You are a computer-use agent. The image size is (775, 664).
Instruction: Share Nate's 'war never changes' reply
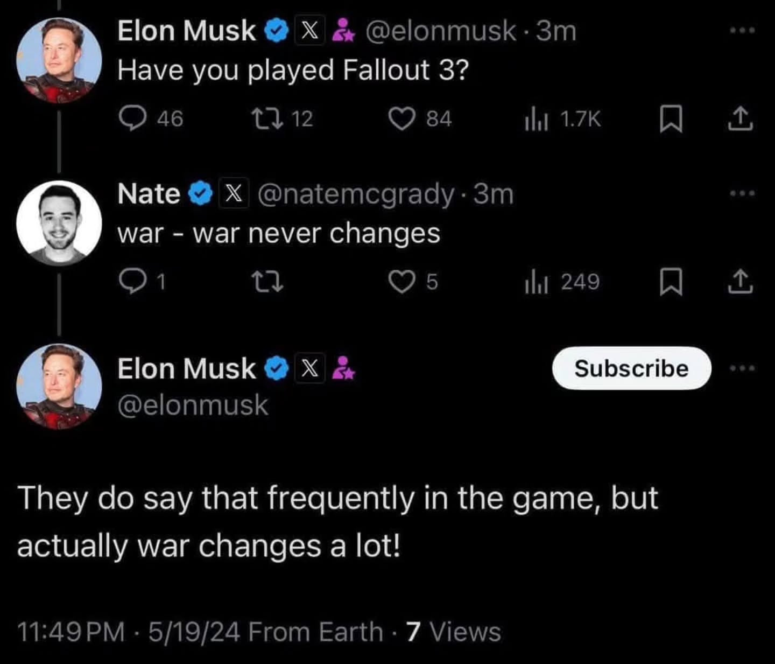[x=741, y=282]
